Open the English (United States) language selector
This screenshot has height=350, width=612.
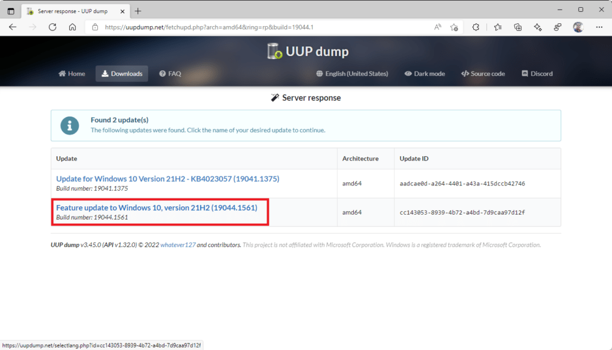click(x=352, y=74)
